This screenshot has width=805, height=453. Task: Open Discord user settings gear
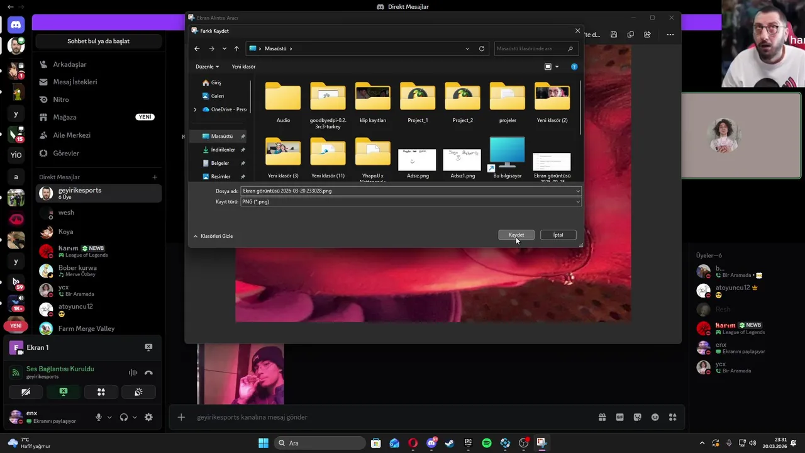148,417
